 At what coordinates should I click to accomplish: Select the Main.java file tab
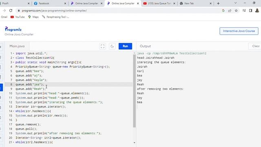click(17, 46)
